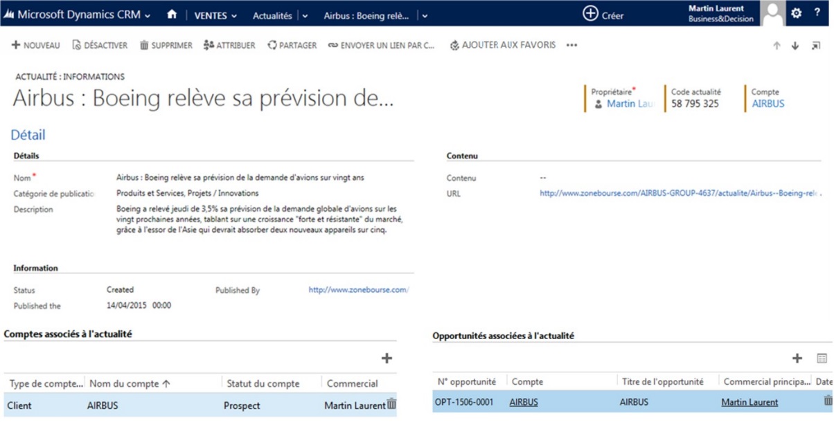
Task: Share the record via Partager
Action: (x=292, y=45)
